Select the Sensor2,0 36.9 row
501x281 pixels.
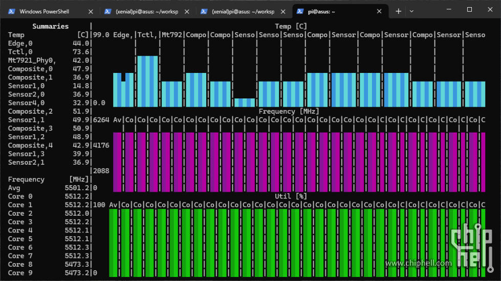pos(49,94)
